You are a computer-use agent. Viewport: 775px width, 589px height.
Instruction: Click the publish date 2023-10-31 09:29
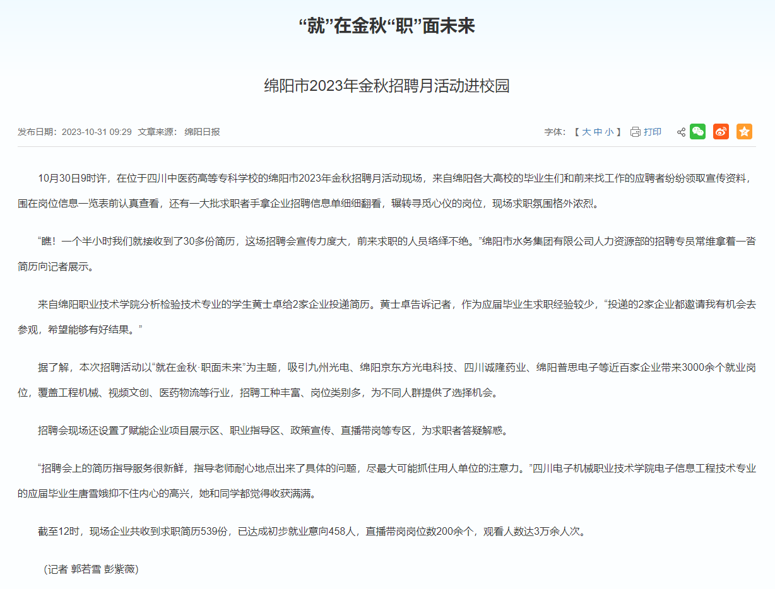click(x=97, y=132)
